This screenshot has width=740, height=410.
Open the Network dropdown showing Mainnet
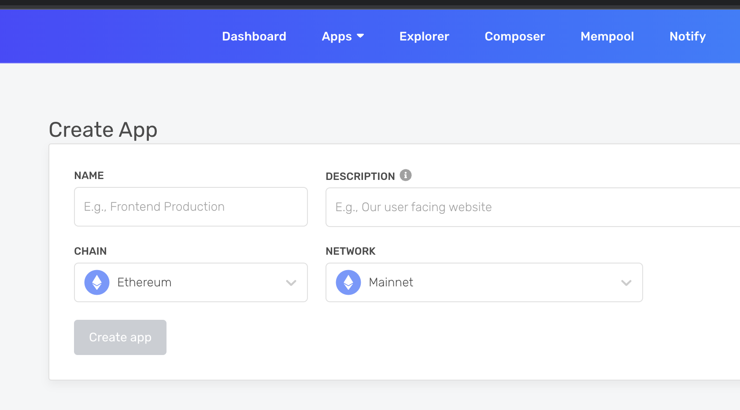coord(484,282)
